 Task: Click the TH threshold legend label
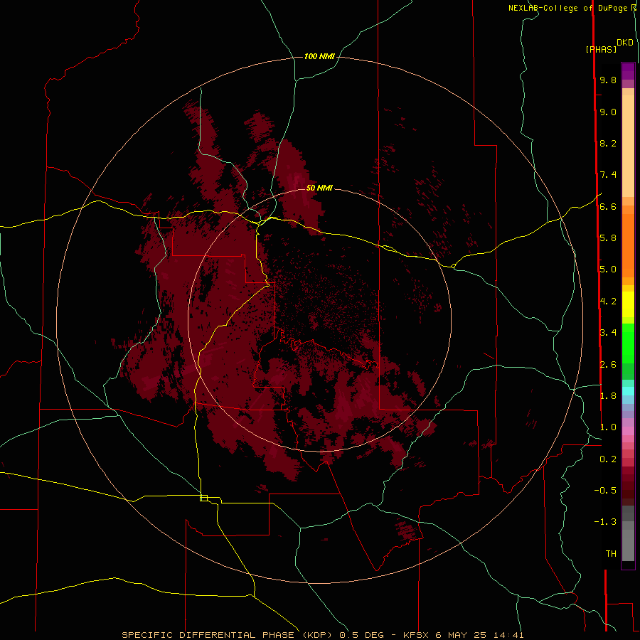611,553
